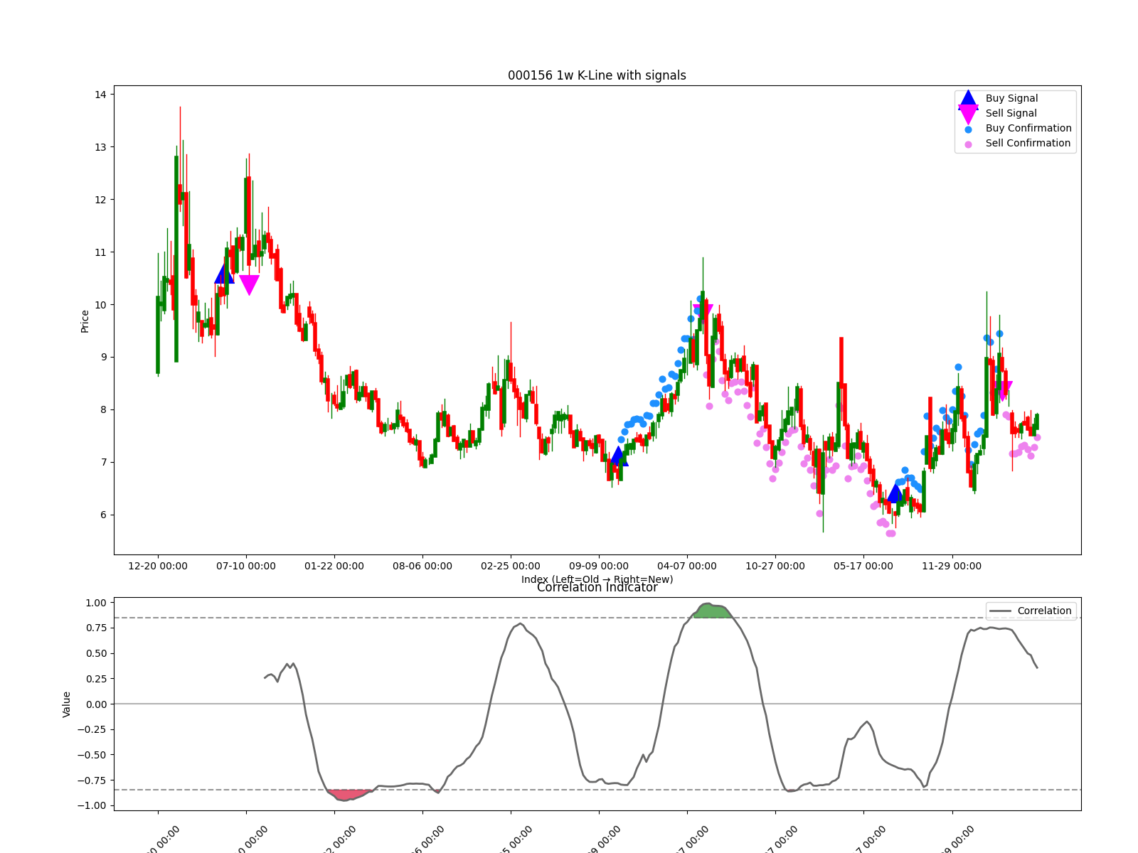Screen dimensions: 1138x853
Task: Click the '01-22 00:00' date tick label
Action: point(334,567)
